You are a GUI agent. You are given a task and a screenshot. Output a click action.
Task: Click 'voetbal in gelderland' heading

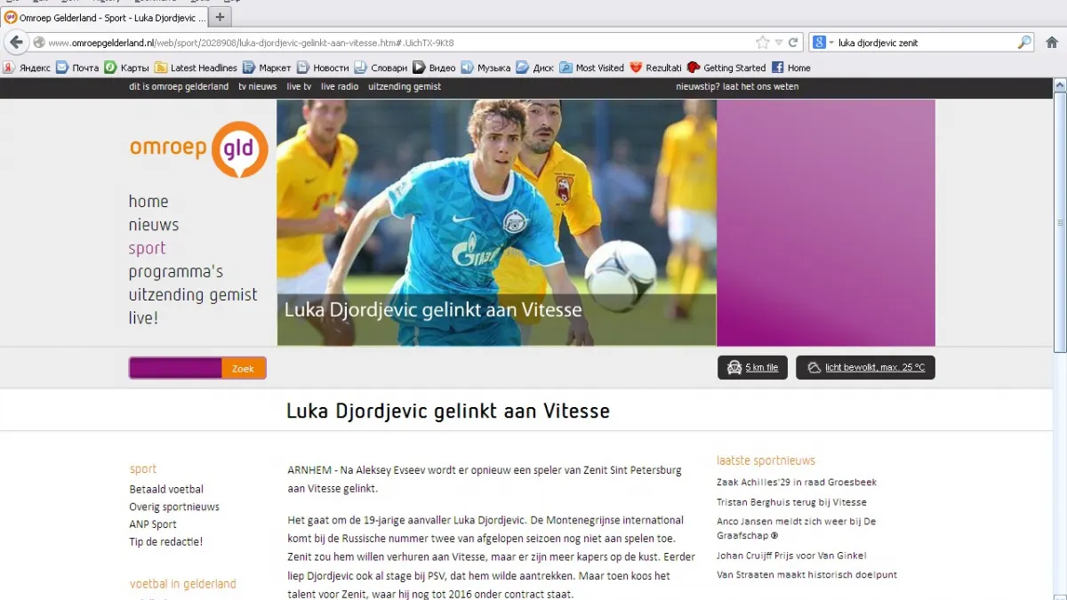[183, 584]
